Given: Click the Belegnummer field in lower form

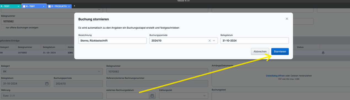Looking at the screenshot, I should click(x=157, y=72).
